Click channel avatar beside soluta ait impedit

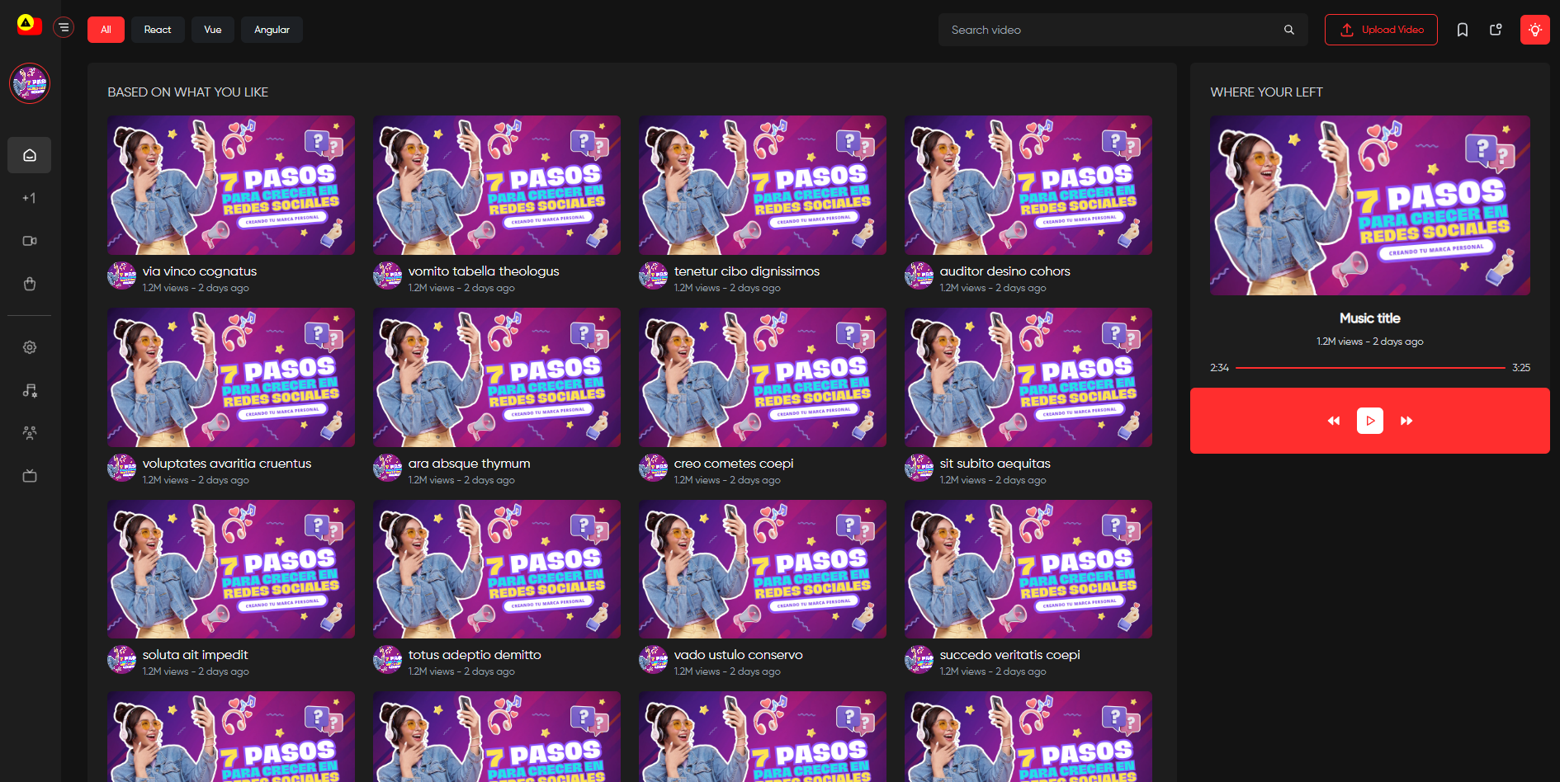(121, 659)
